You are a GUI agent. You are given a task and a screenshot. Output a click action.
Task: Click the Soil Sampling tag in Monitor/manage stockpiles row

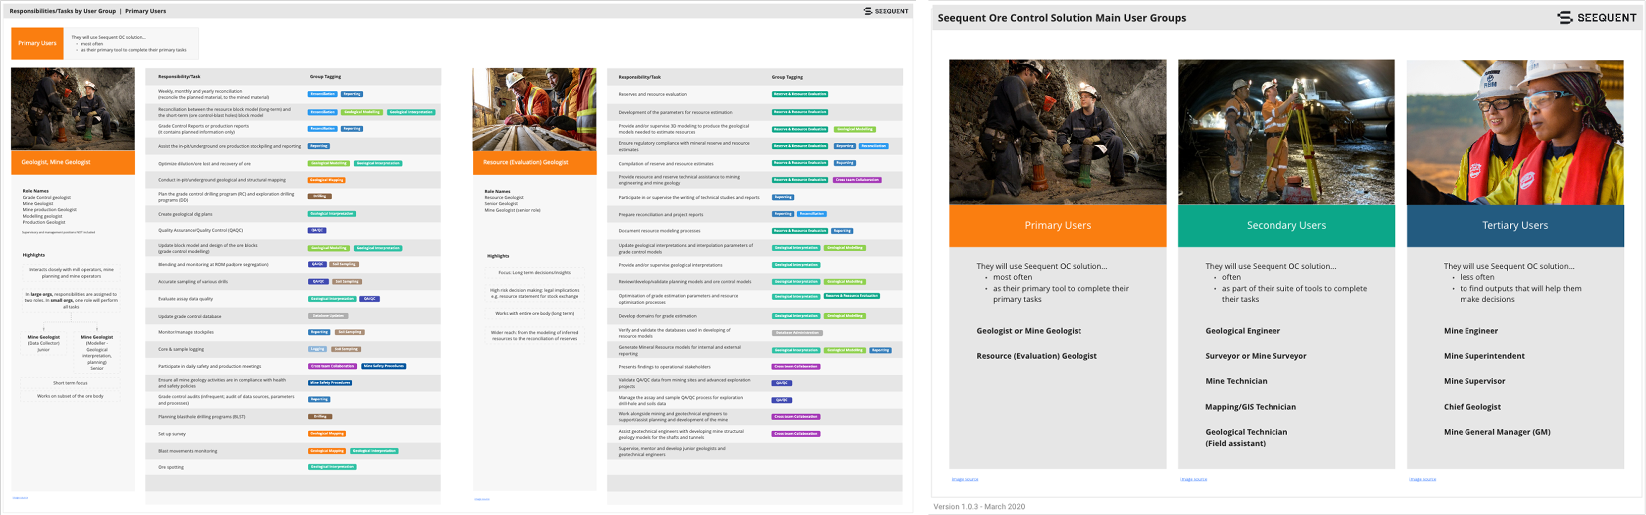pos(350,332)
